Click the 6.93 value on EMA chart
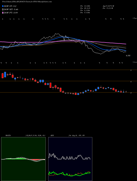Viewport: 137px width, 181px height. click(x=128, y=55)
